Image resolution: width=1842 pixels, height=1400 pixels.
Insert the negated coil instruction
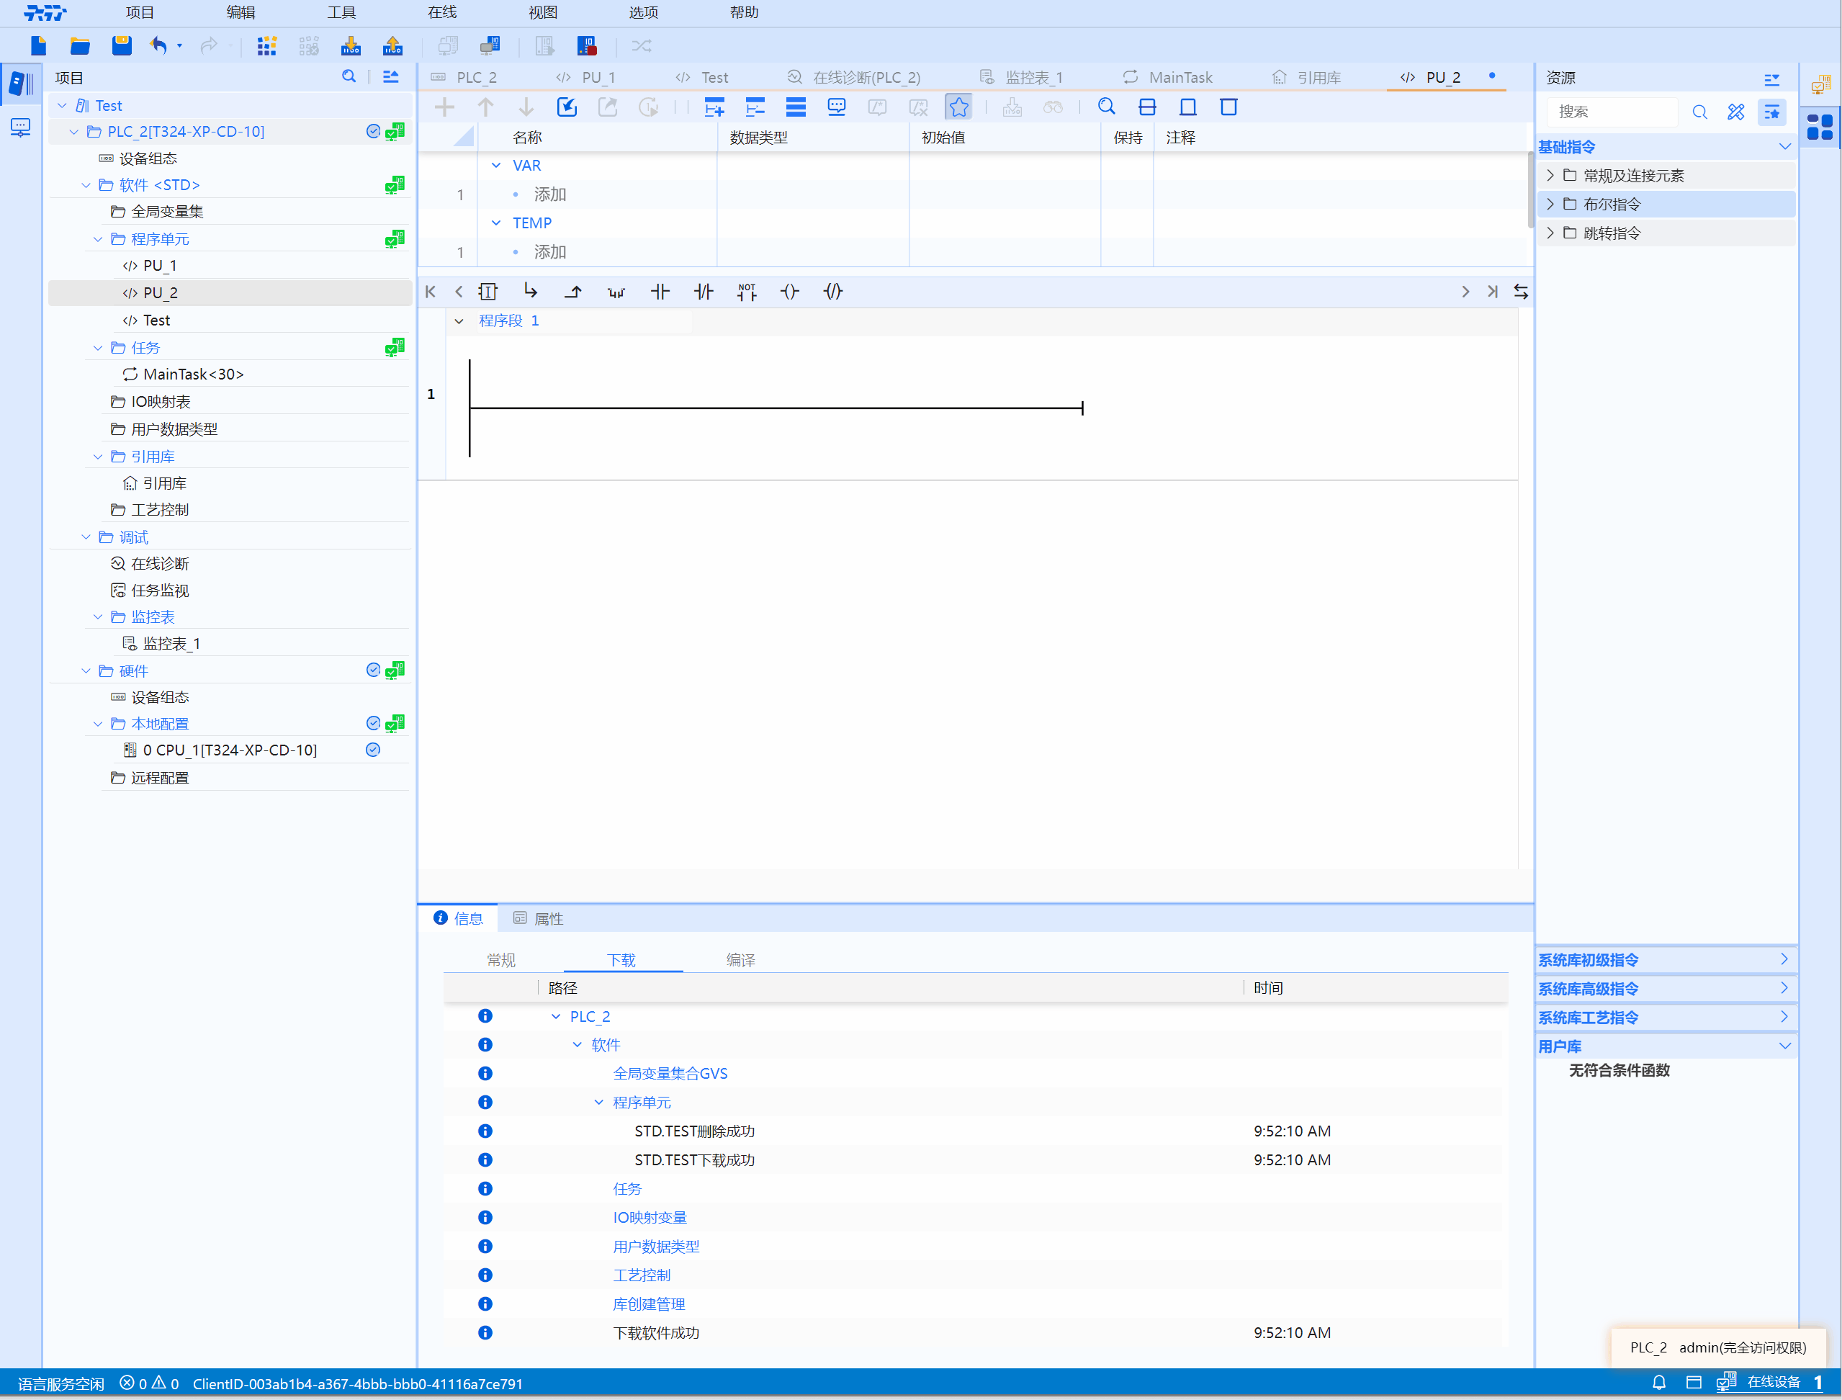(x=833, y=292)
